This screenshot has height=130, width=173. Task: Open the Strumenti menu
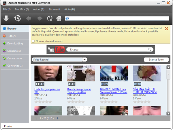point(54,9)
